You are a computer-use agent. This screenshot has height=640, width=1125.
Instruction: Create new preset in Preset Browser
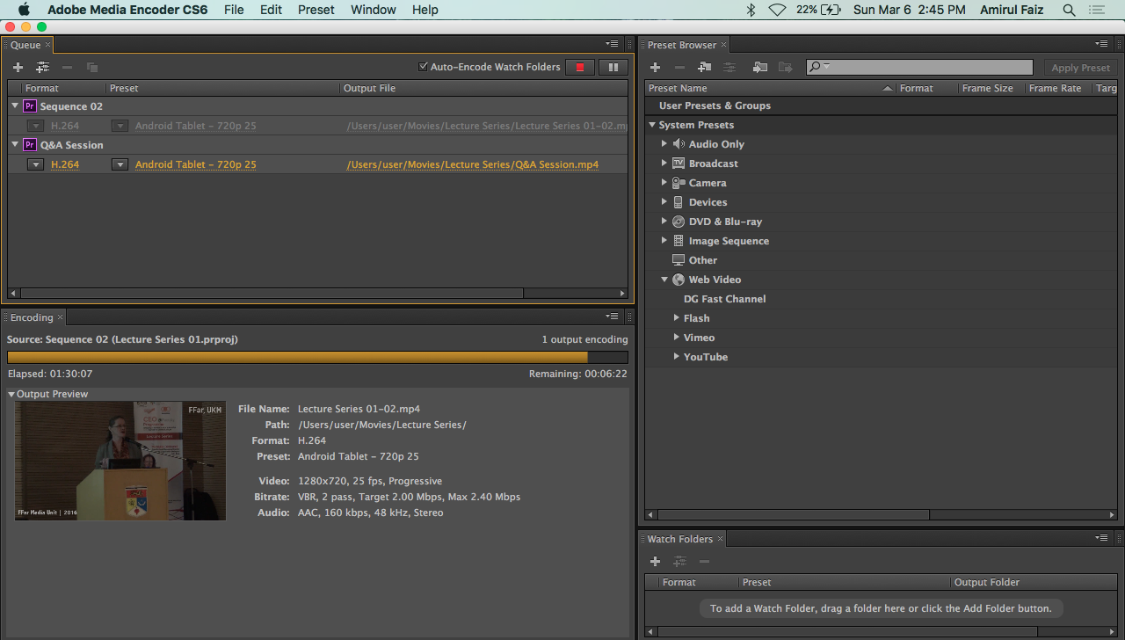pyautogui.click(x=655, y=67)
